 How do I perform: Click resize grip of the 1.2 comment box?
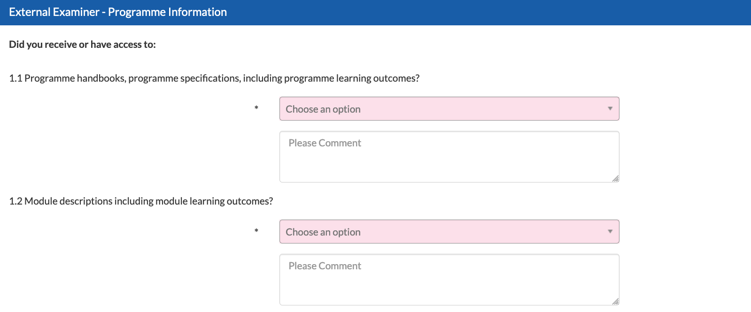(615, 301)
